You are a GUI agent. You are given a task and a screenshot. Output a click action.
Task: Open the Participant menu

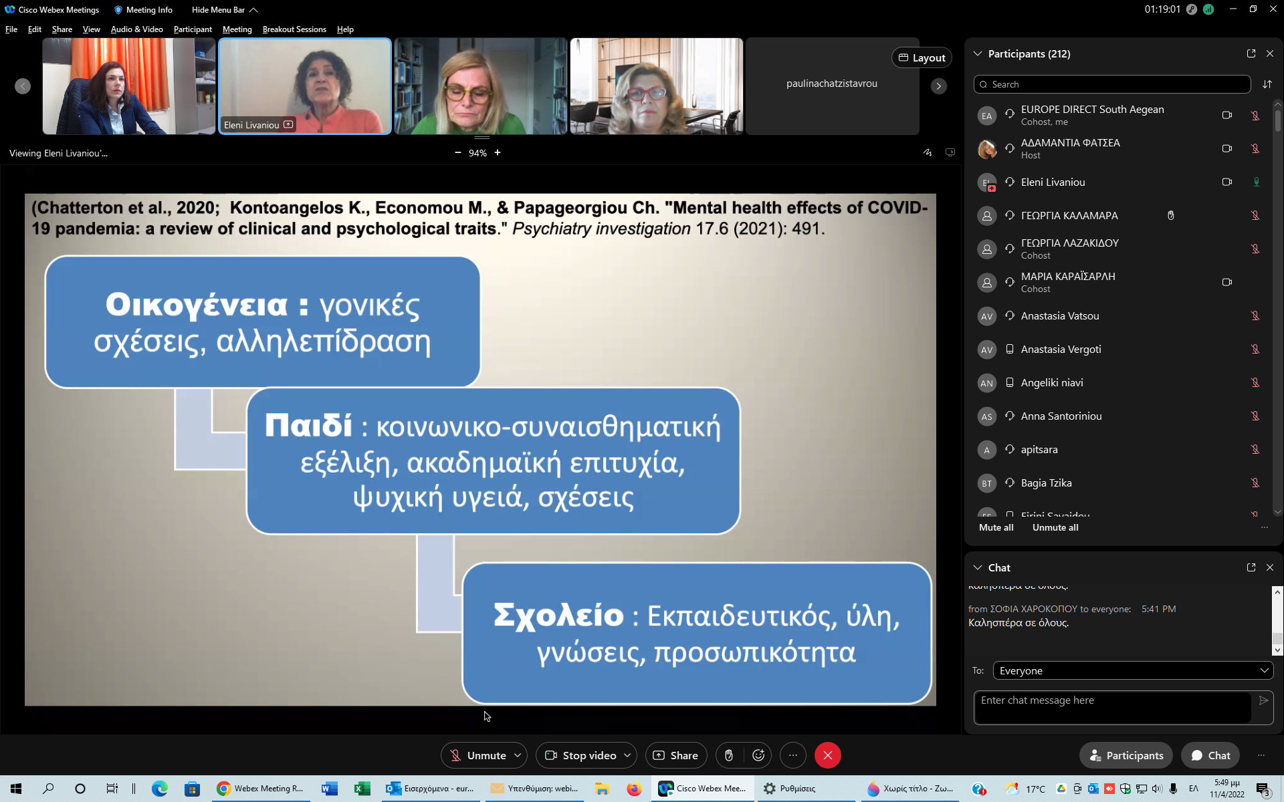193,29
